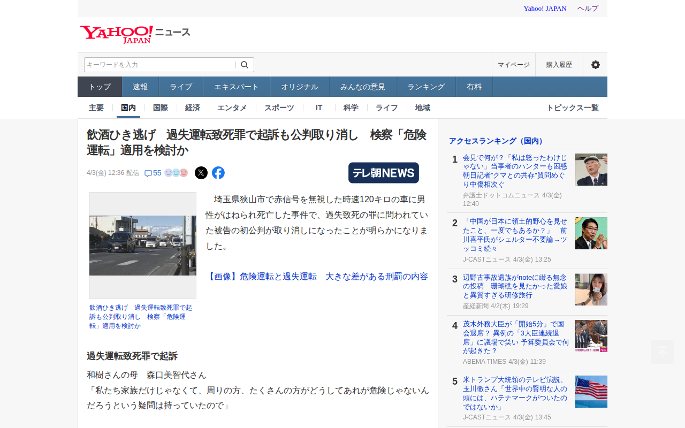Viewport: 685px width, 428px height.
Task: Click the Yahoo! JAPAN News logo
Action: coord(135,34)
